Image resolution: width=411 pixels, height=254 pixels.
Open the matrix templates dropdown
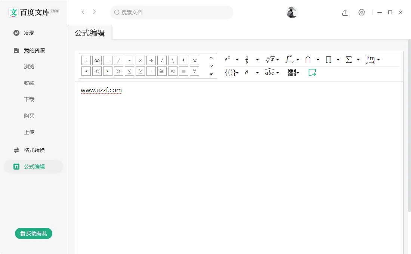(293, 72)
